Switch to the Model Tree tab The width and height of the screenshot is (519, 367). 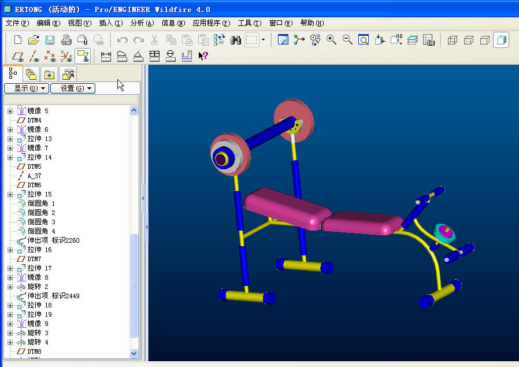(13, 73)
